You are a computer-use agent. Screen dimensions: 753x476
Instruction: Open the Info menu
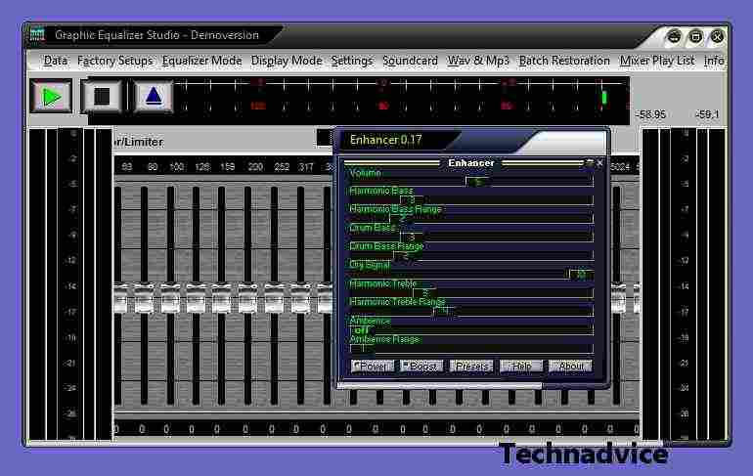point(714,61)
